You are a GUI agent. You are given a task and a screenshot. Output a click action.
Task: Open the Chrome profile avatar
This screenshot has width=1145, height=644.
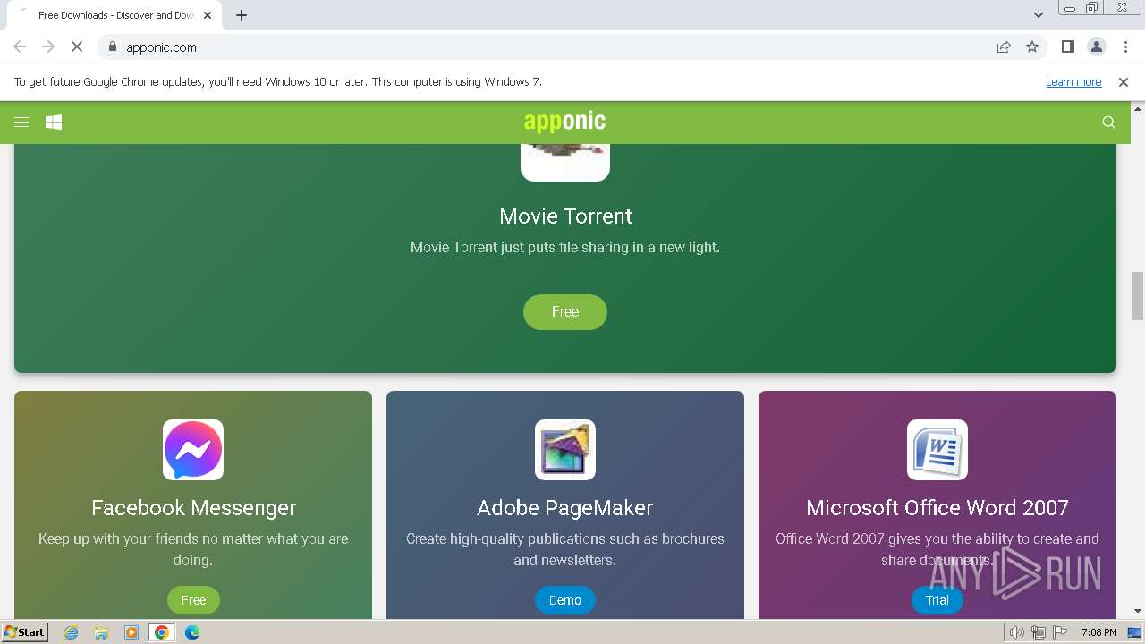click(x=1097, y=47)
